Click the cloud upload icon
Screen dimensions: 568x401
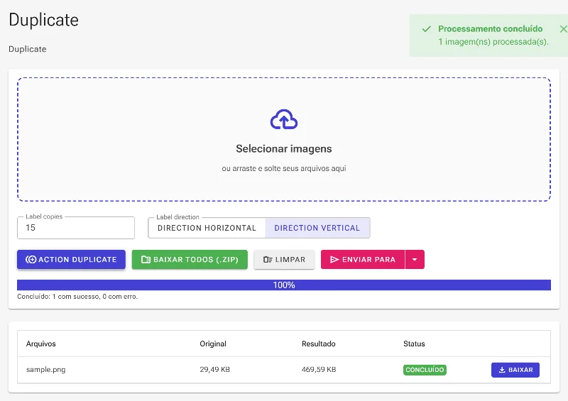click(x=284, y=119)
